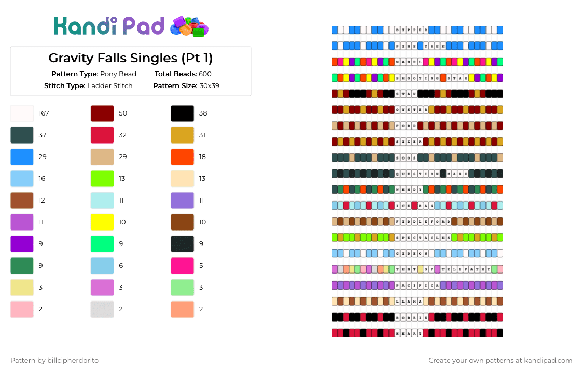Click the Total Beads: 600 text
Viewport: 583px width, 373px height.
tap(183, 74)
